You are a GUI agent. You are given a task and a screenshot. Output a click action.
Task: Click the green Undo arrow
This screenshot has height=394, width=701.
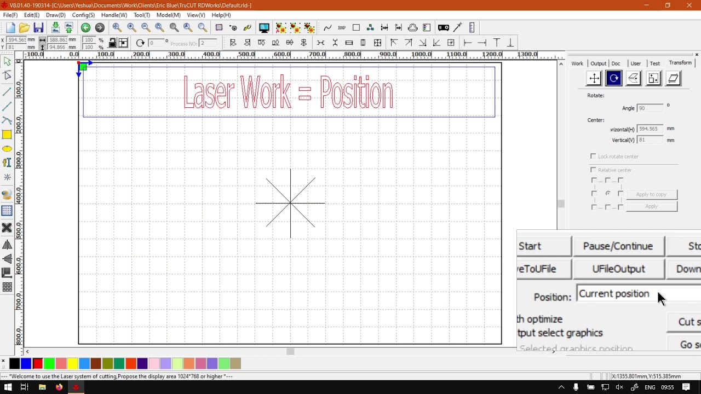(85, 28)
